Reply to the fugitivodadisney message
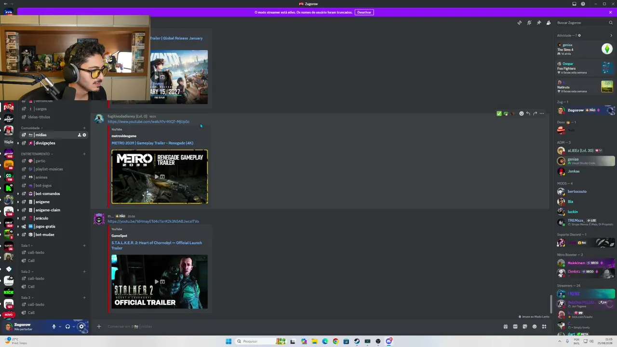617x347 pixels. tap(528, 114)
